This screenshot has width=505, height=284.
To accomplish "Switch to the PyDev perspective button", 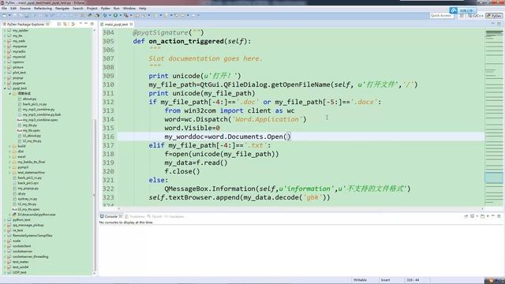I will [x=494, y=16].
